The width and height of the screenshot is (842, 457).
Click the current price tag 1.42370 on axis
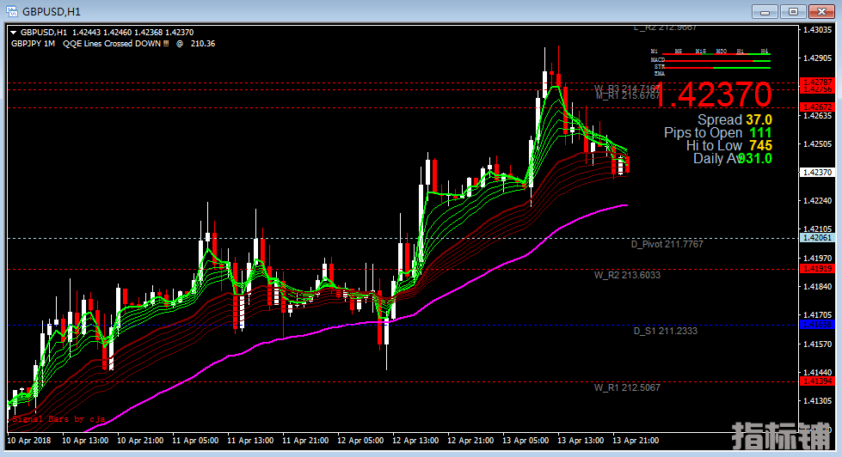point(817,172)
